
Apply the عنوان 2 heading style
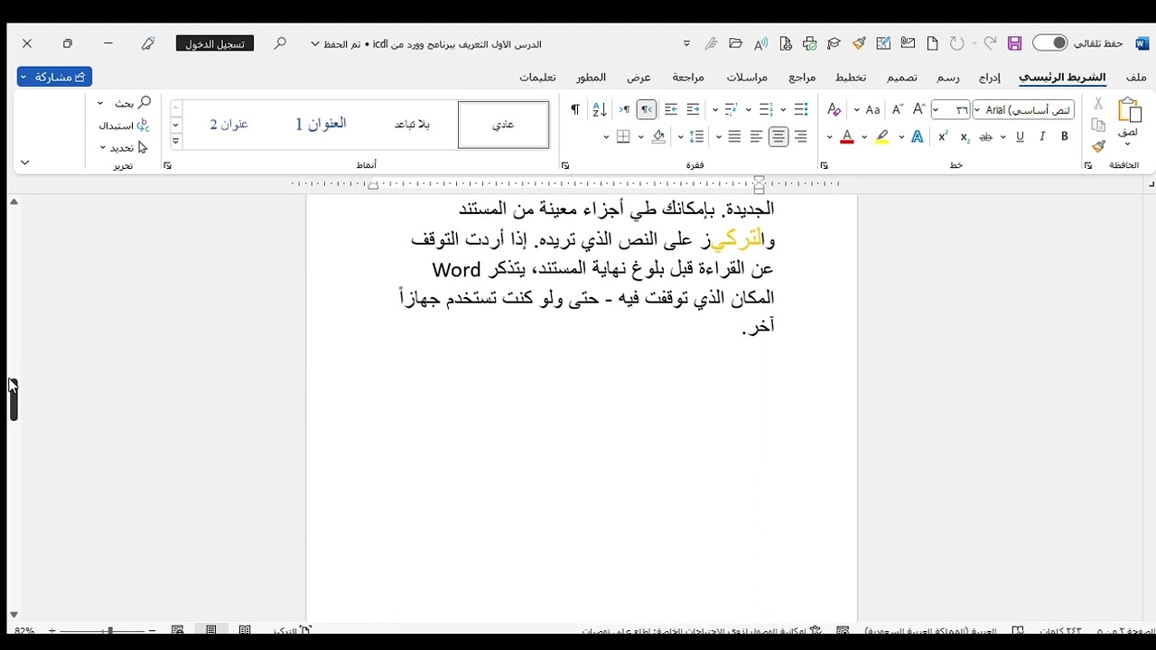point(229,125)
